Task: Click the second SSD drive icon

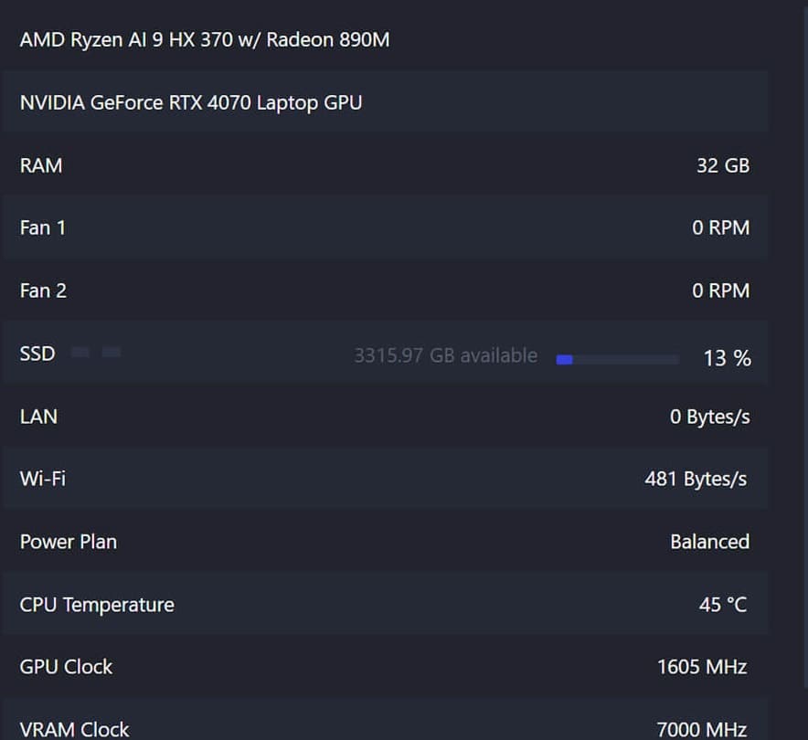Action: click(x=112, y=352)
